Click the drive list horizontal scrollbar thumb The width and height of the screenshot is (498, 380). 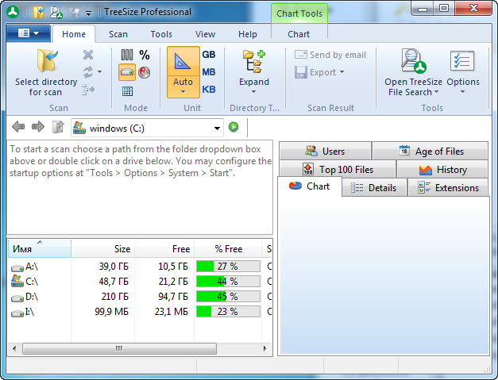(x=119, y=348)
